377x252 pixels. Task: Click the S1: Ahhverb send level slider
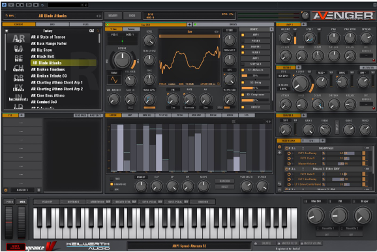pyautogui.click(x=255, y=76)
